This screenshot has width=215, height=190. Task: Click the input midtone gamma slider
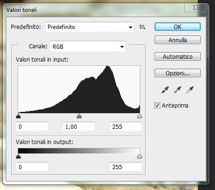click(79, 116)
